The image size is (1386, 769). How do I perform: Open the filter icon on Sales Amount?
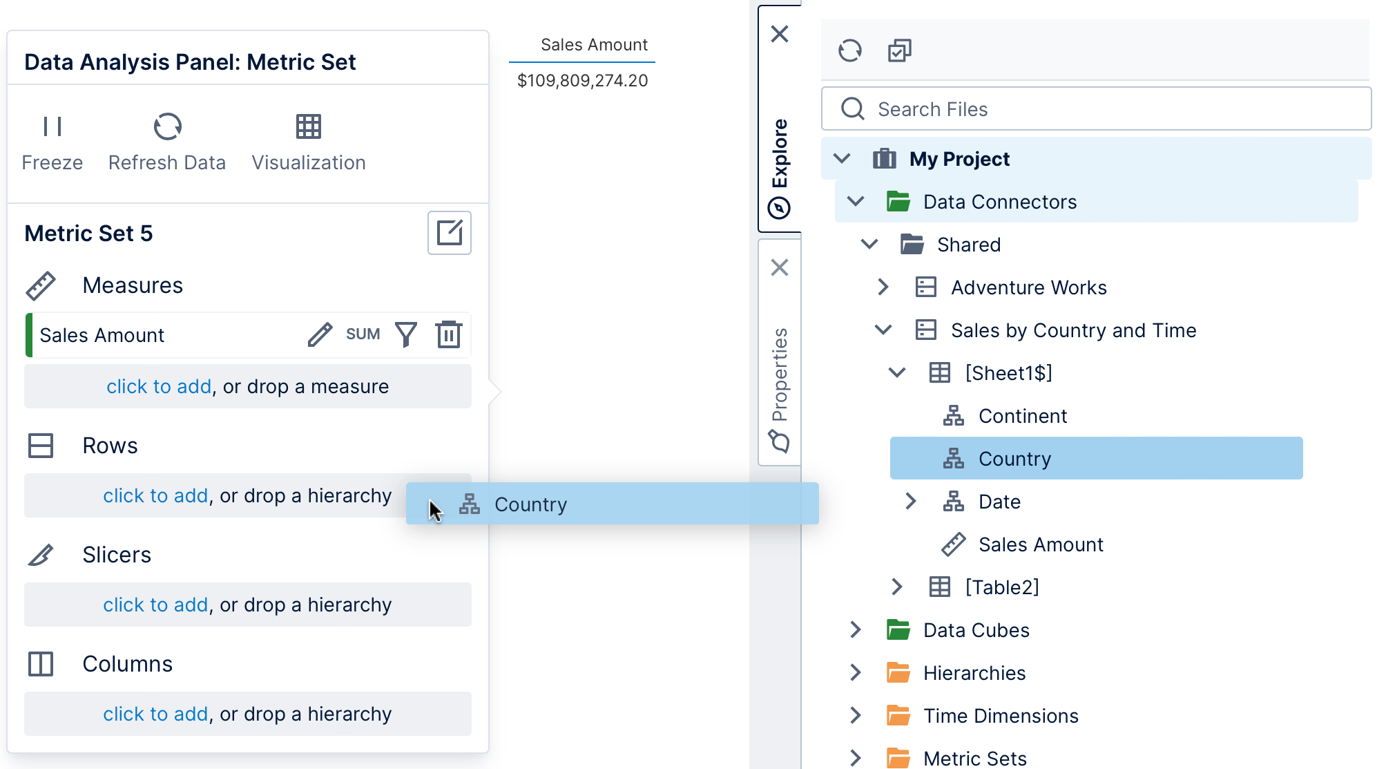point(406,334)
